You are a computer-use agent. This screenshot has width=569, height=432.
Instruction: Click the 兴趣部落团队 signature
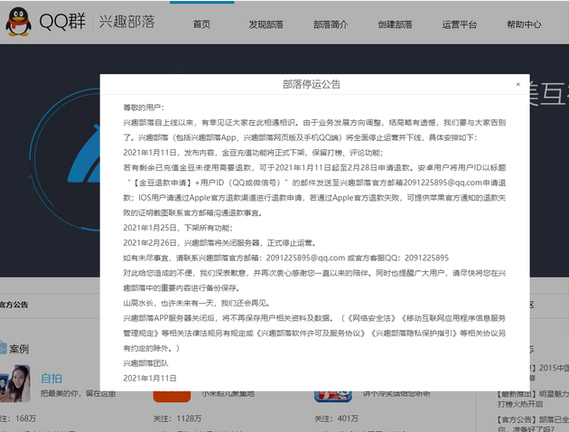(145, 363)
